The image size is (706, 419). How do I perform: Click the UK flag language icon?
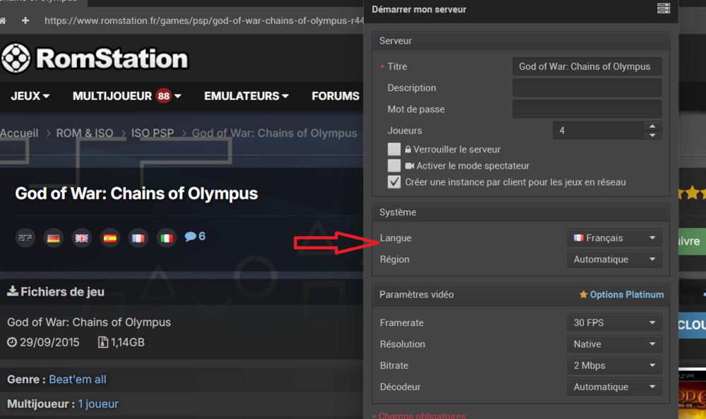[82, 238]
